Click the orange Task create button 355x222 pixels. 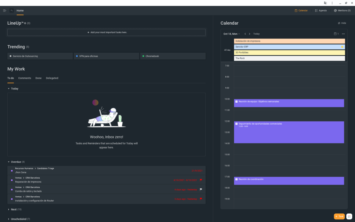point(339,216)
